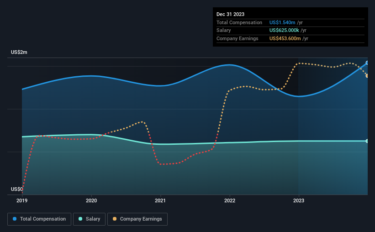Click the 2019 x-axis label
The image size is (375, 232).
[x=22, y=200]
